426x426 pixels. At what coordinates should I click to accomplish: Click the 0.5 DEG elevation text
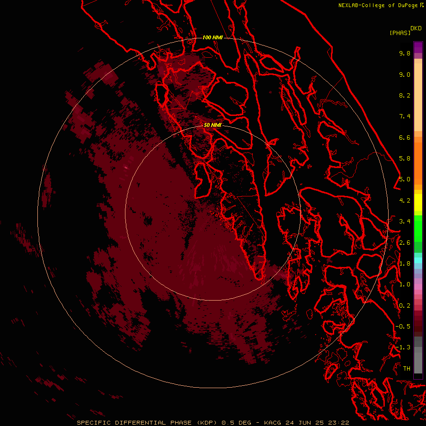coord(238,423)
